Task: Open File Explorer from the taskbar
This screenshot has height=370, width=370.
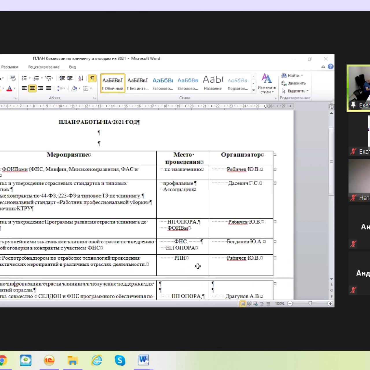Action: pyautogui.click(x=73, y=360)
